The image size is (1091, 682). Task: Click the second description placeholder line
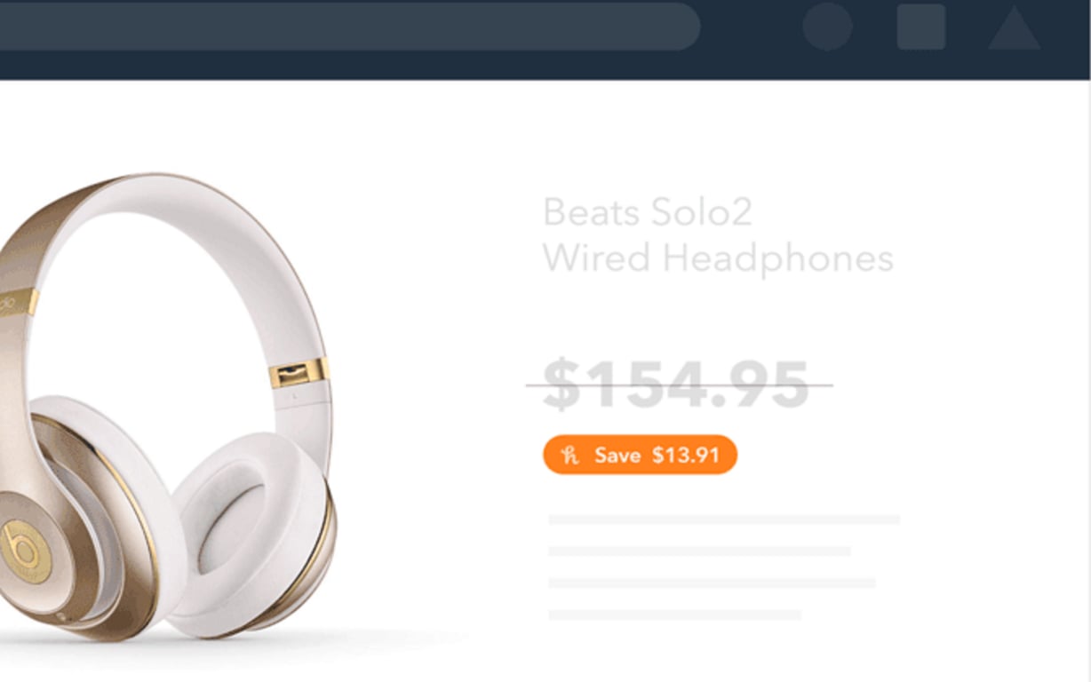tap(699, 551)
